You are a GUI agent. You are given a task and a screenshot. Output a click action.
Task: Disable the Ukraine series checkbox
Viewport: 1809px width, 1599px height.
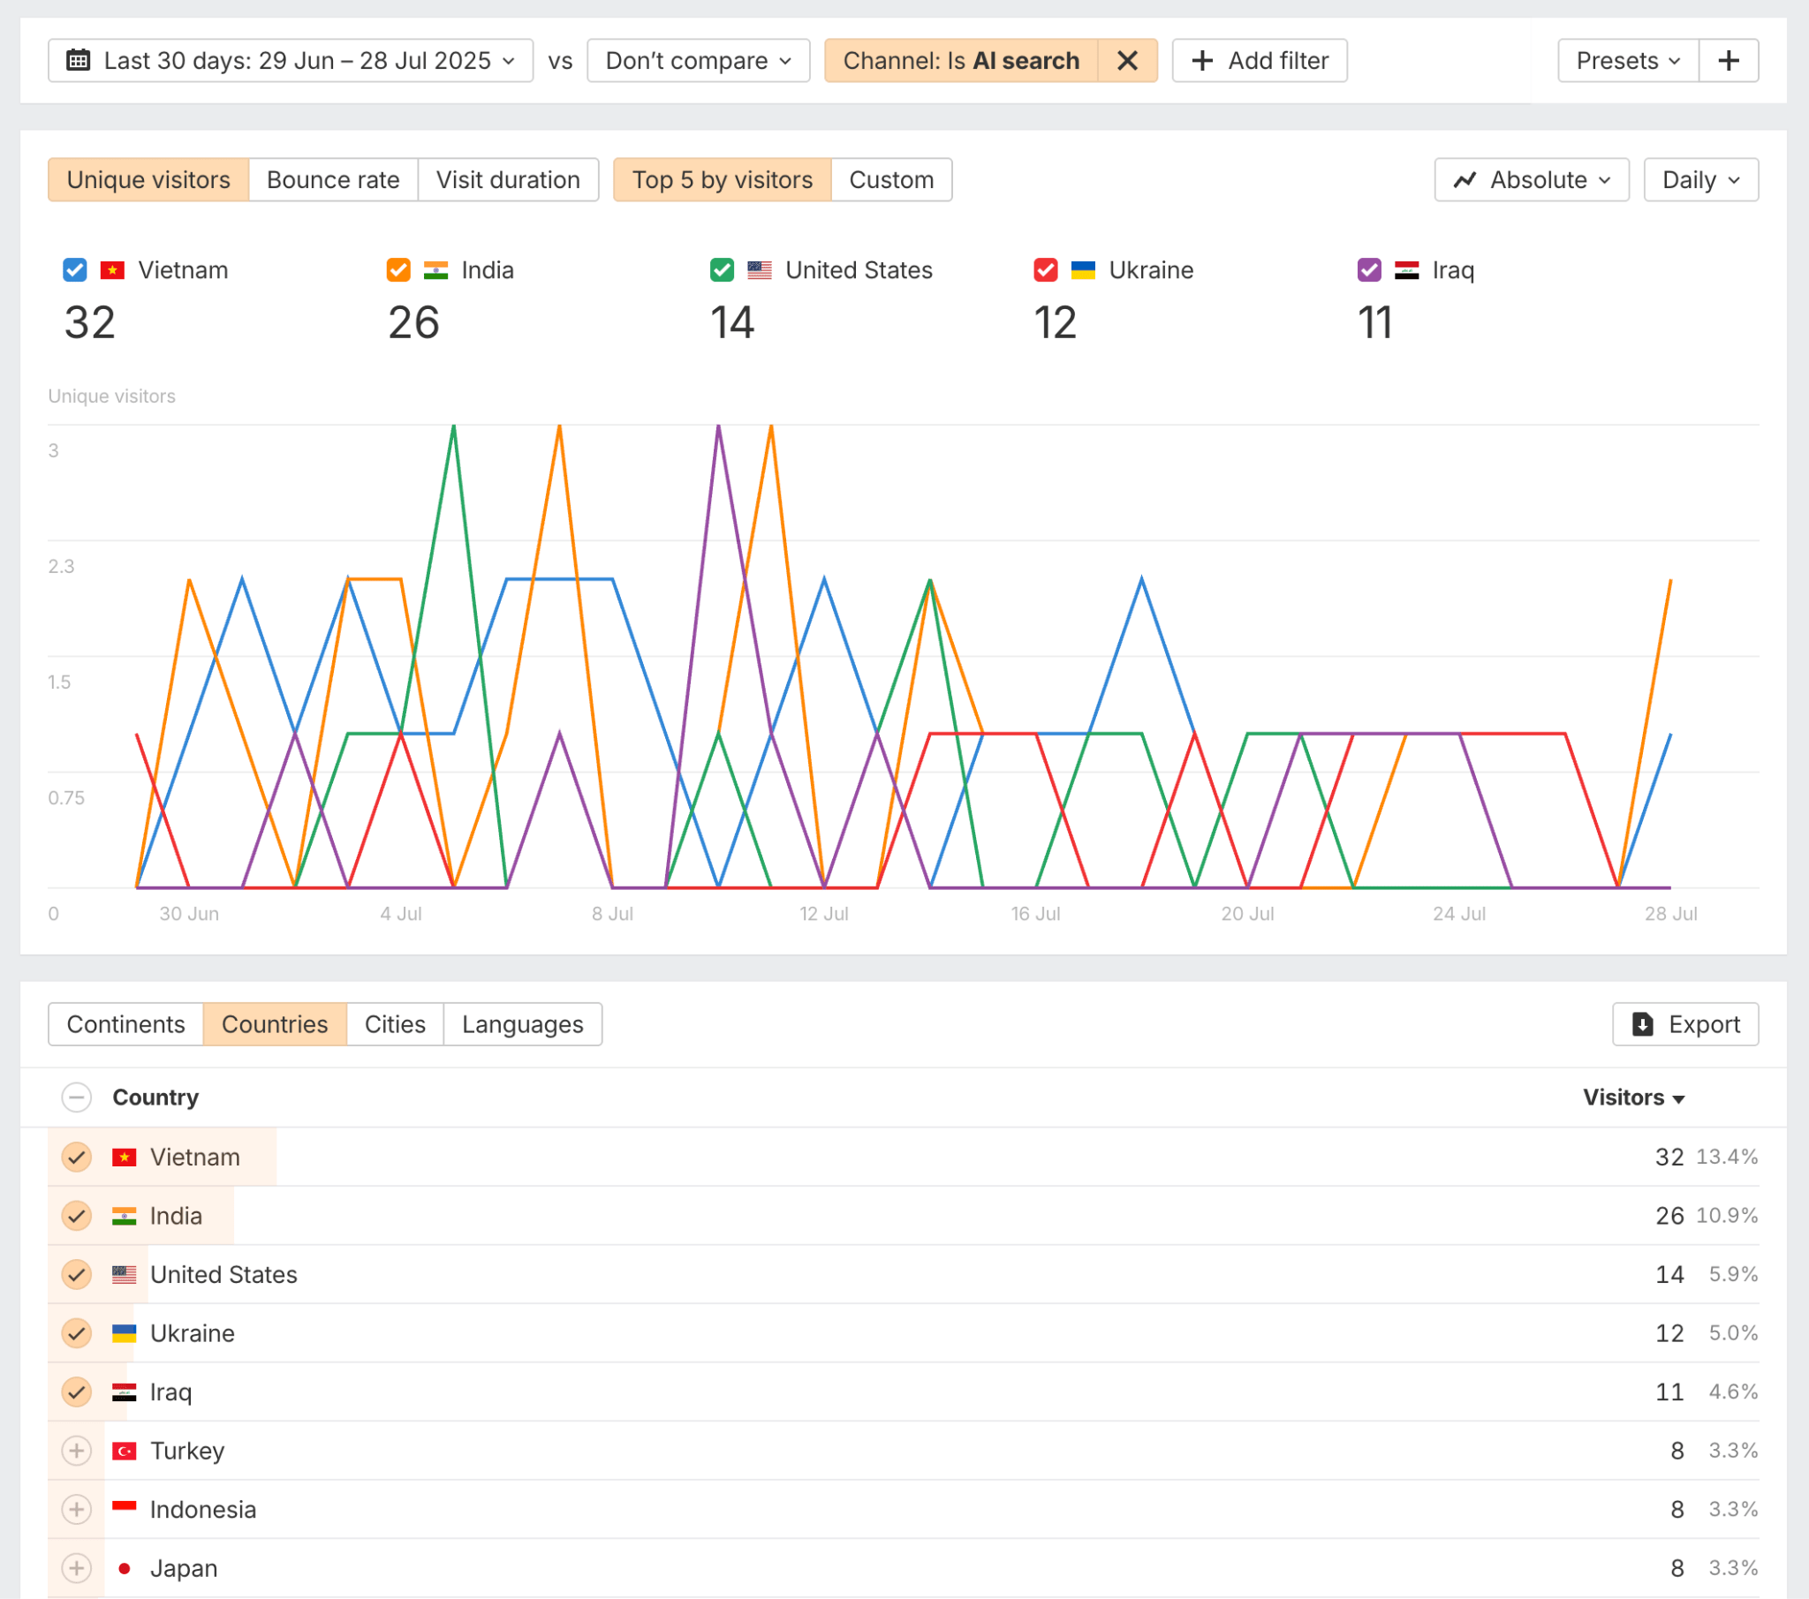click(x=1045, y=270)
